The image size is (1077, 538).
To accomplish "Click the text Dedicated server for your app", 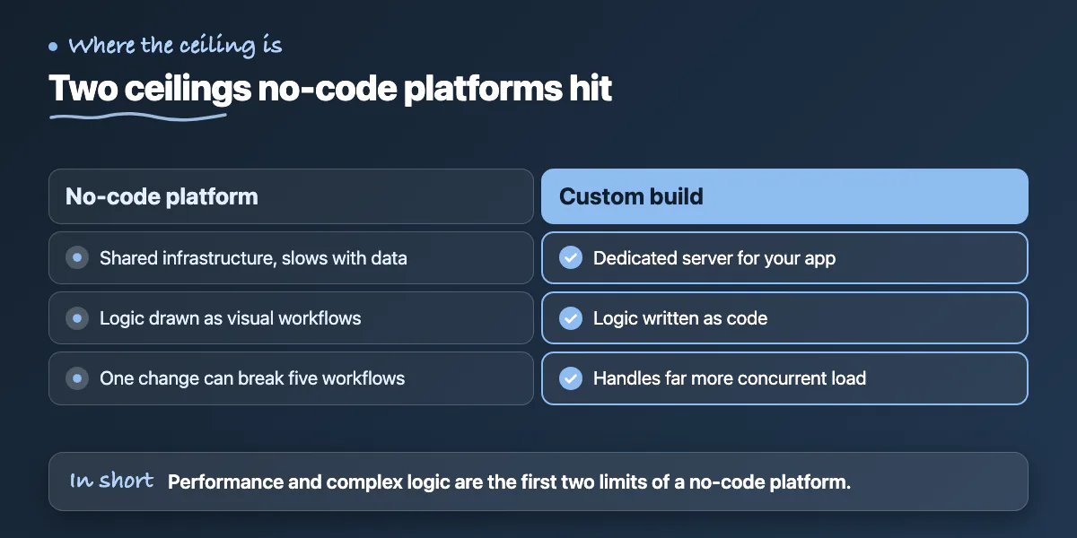I will tap(714, 258).
